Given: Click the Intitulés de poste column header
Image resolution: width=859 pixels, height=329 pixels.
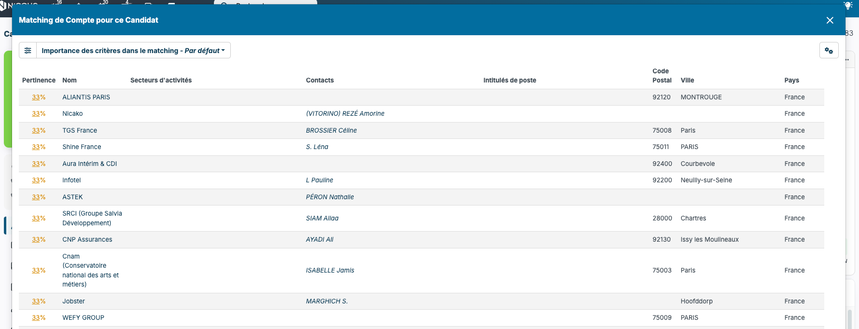Looking at the screenshot, I should coord(509,80).
